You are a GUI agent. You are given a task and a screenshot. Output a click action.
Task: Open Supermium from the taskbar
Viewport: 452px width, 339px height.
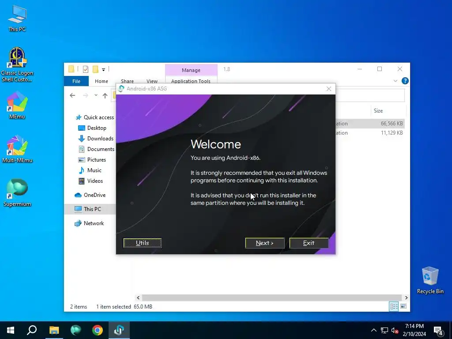coord(75,330)
